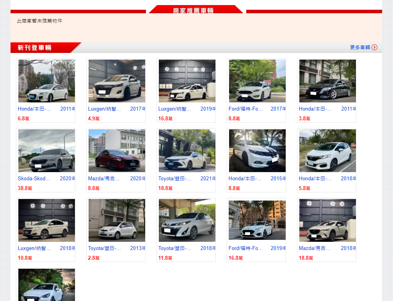Open Toyota/豐田 link on the 2013 listing
Viewport: 393px width, 301px height.
click(105, 248)
